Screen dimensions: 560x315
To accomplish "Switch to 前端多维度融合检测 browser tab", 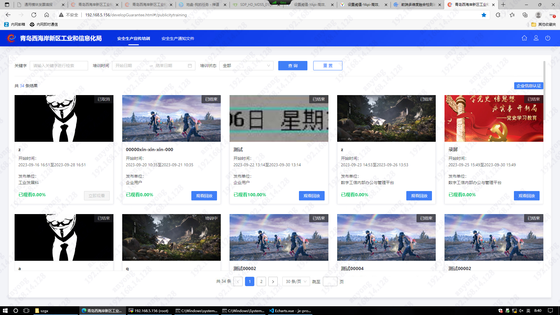I will [x=417, y=5].
